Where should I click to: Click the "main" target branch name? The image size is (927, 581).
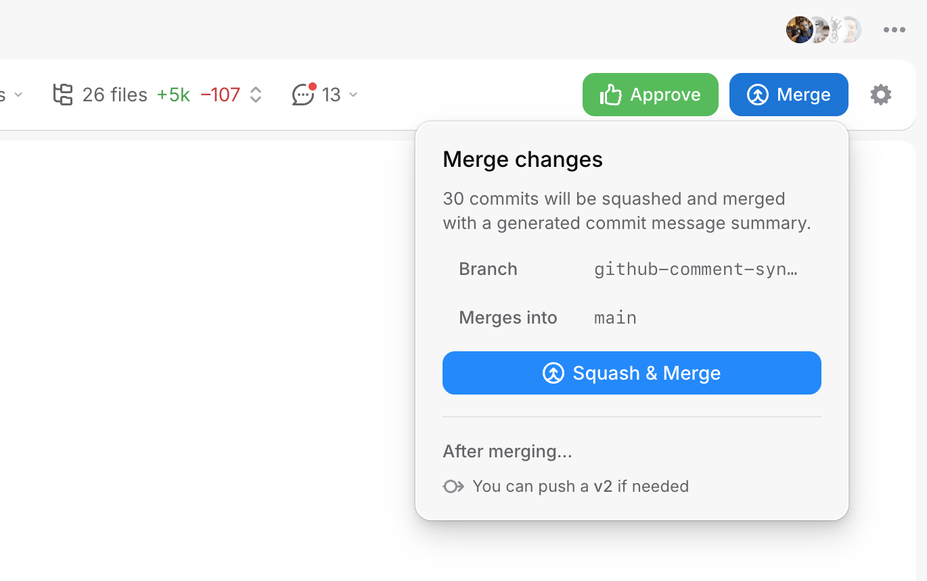tap(615, 318)
